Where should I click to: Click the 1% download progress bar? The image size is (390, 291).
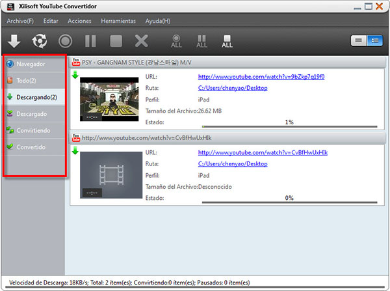(x=289, y=126)
